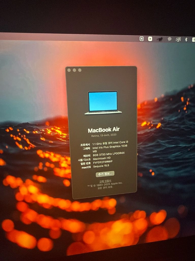
Task: Click the Korean input source icon
Action: click(x=193, y=40)
